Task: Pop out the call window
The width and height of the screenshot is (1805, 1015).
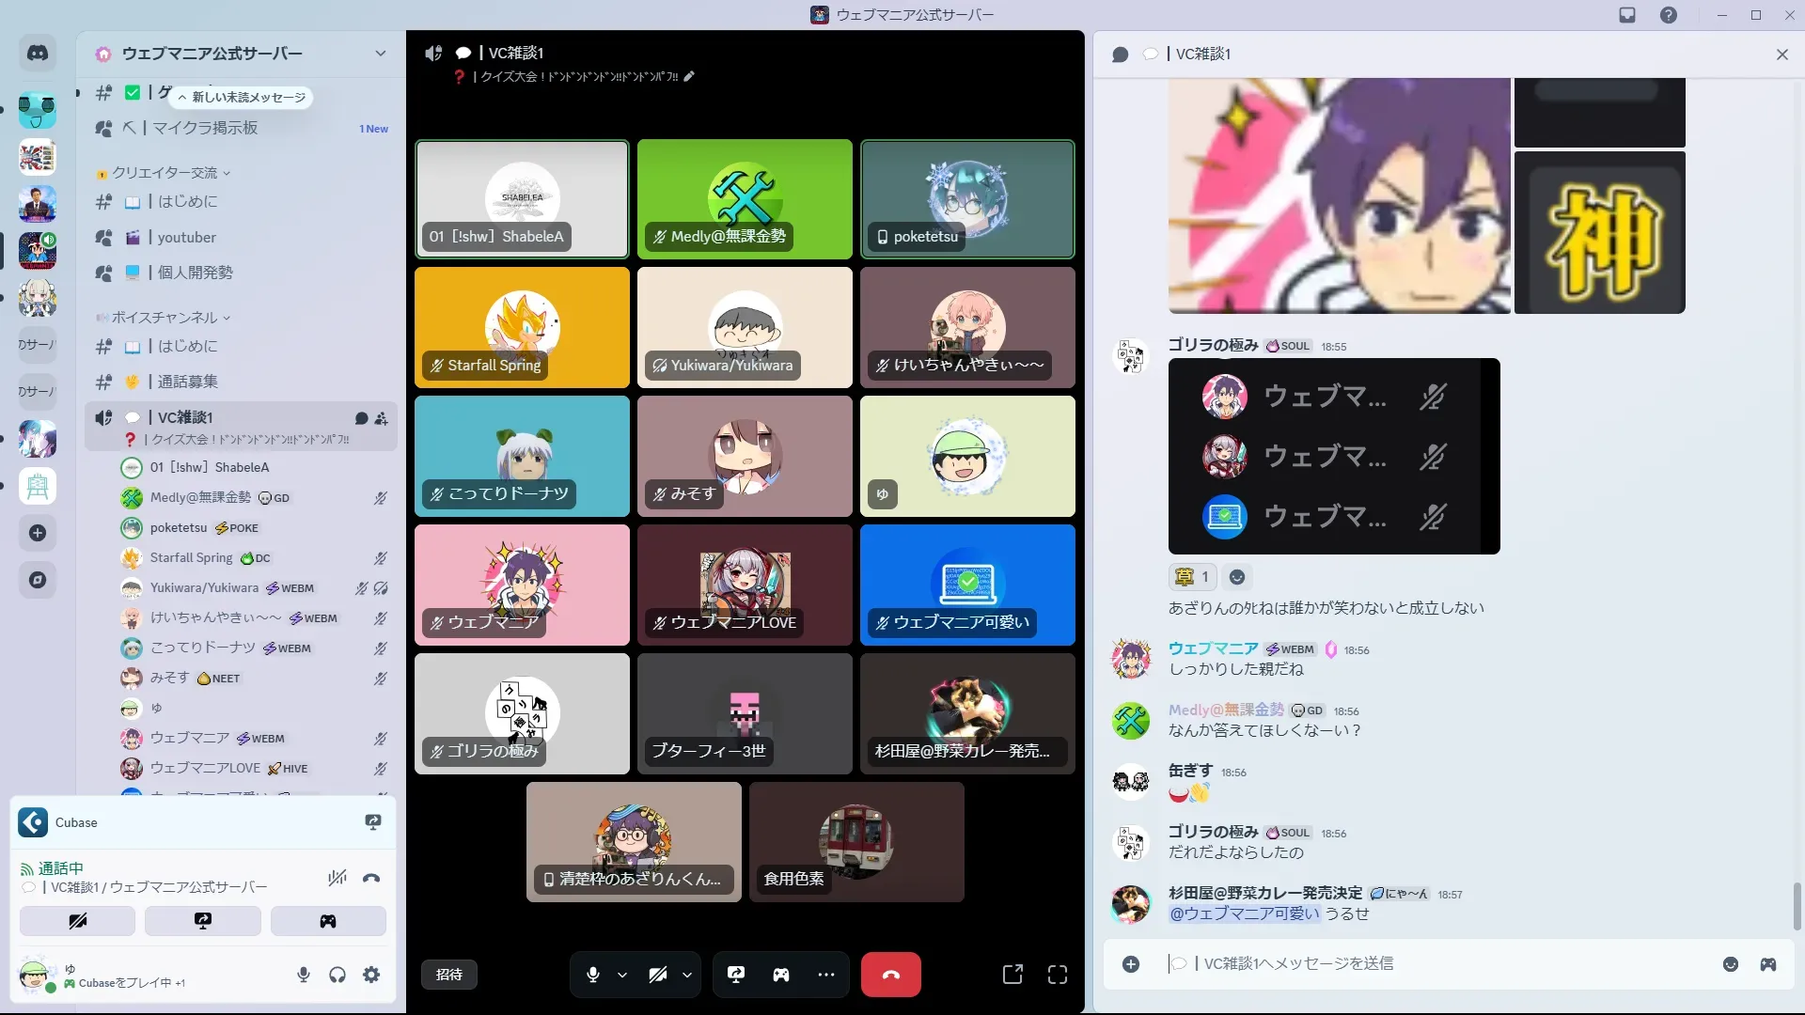Action: coord(1012,975)
